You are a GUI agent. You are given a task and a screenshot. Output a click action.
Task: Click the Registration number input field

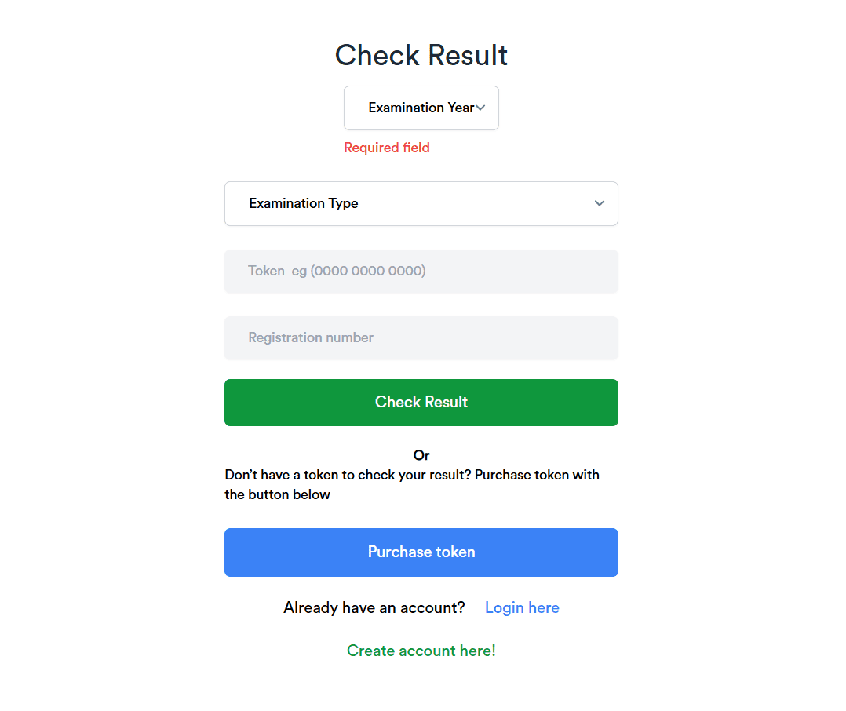[x=421, y=337]
